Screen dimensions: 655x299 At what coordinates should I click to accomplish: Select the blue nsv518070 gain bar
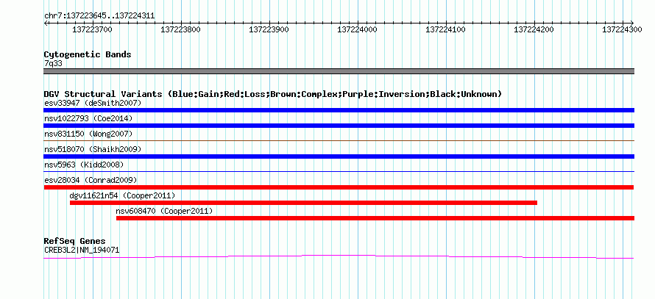(339, 156)
